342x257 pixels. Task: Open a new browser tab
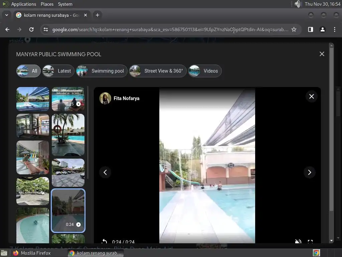pos(98,15)
